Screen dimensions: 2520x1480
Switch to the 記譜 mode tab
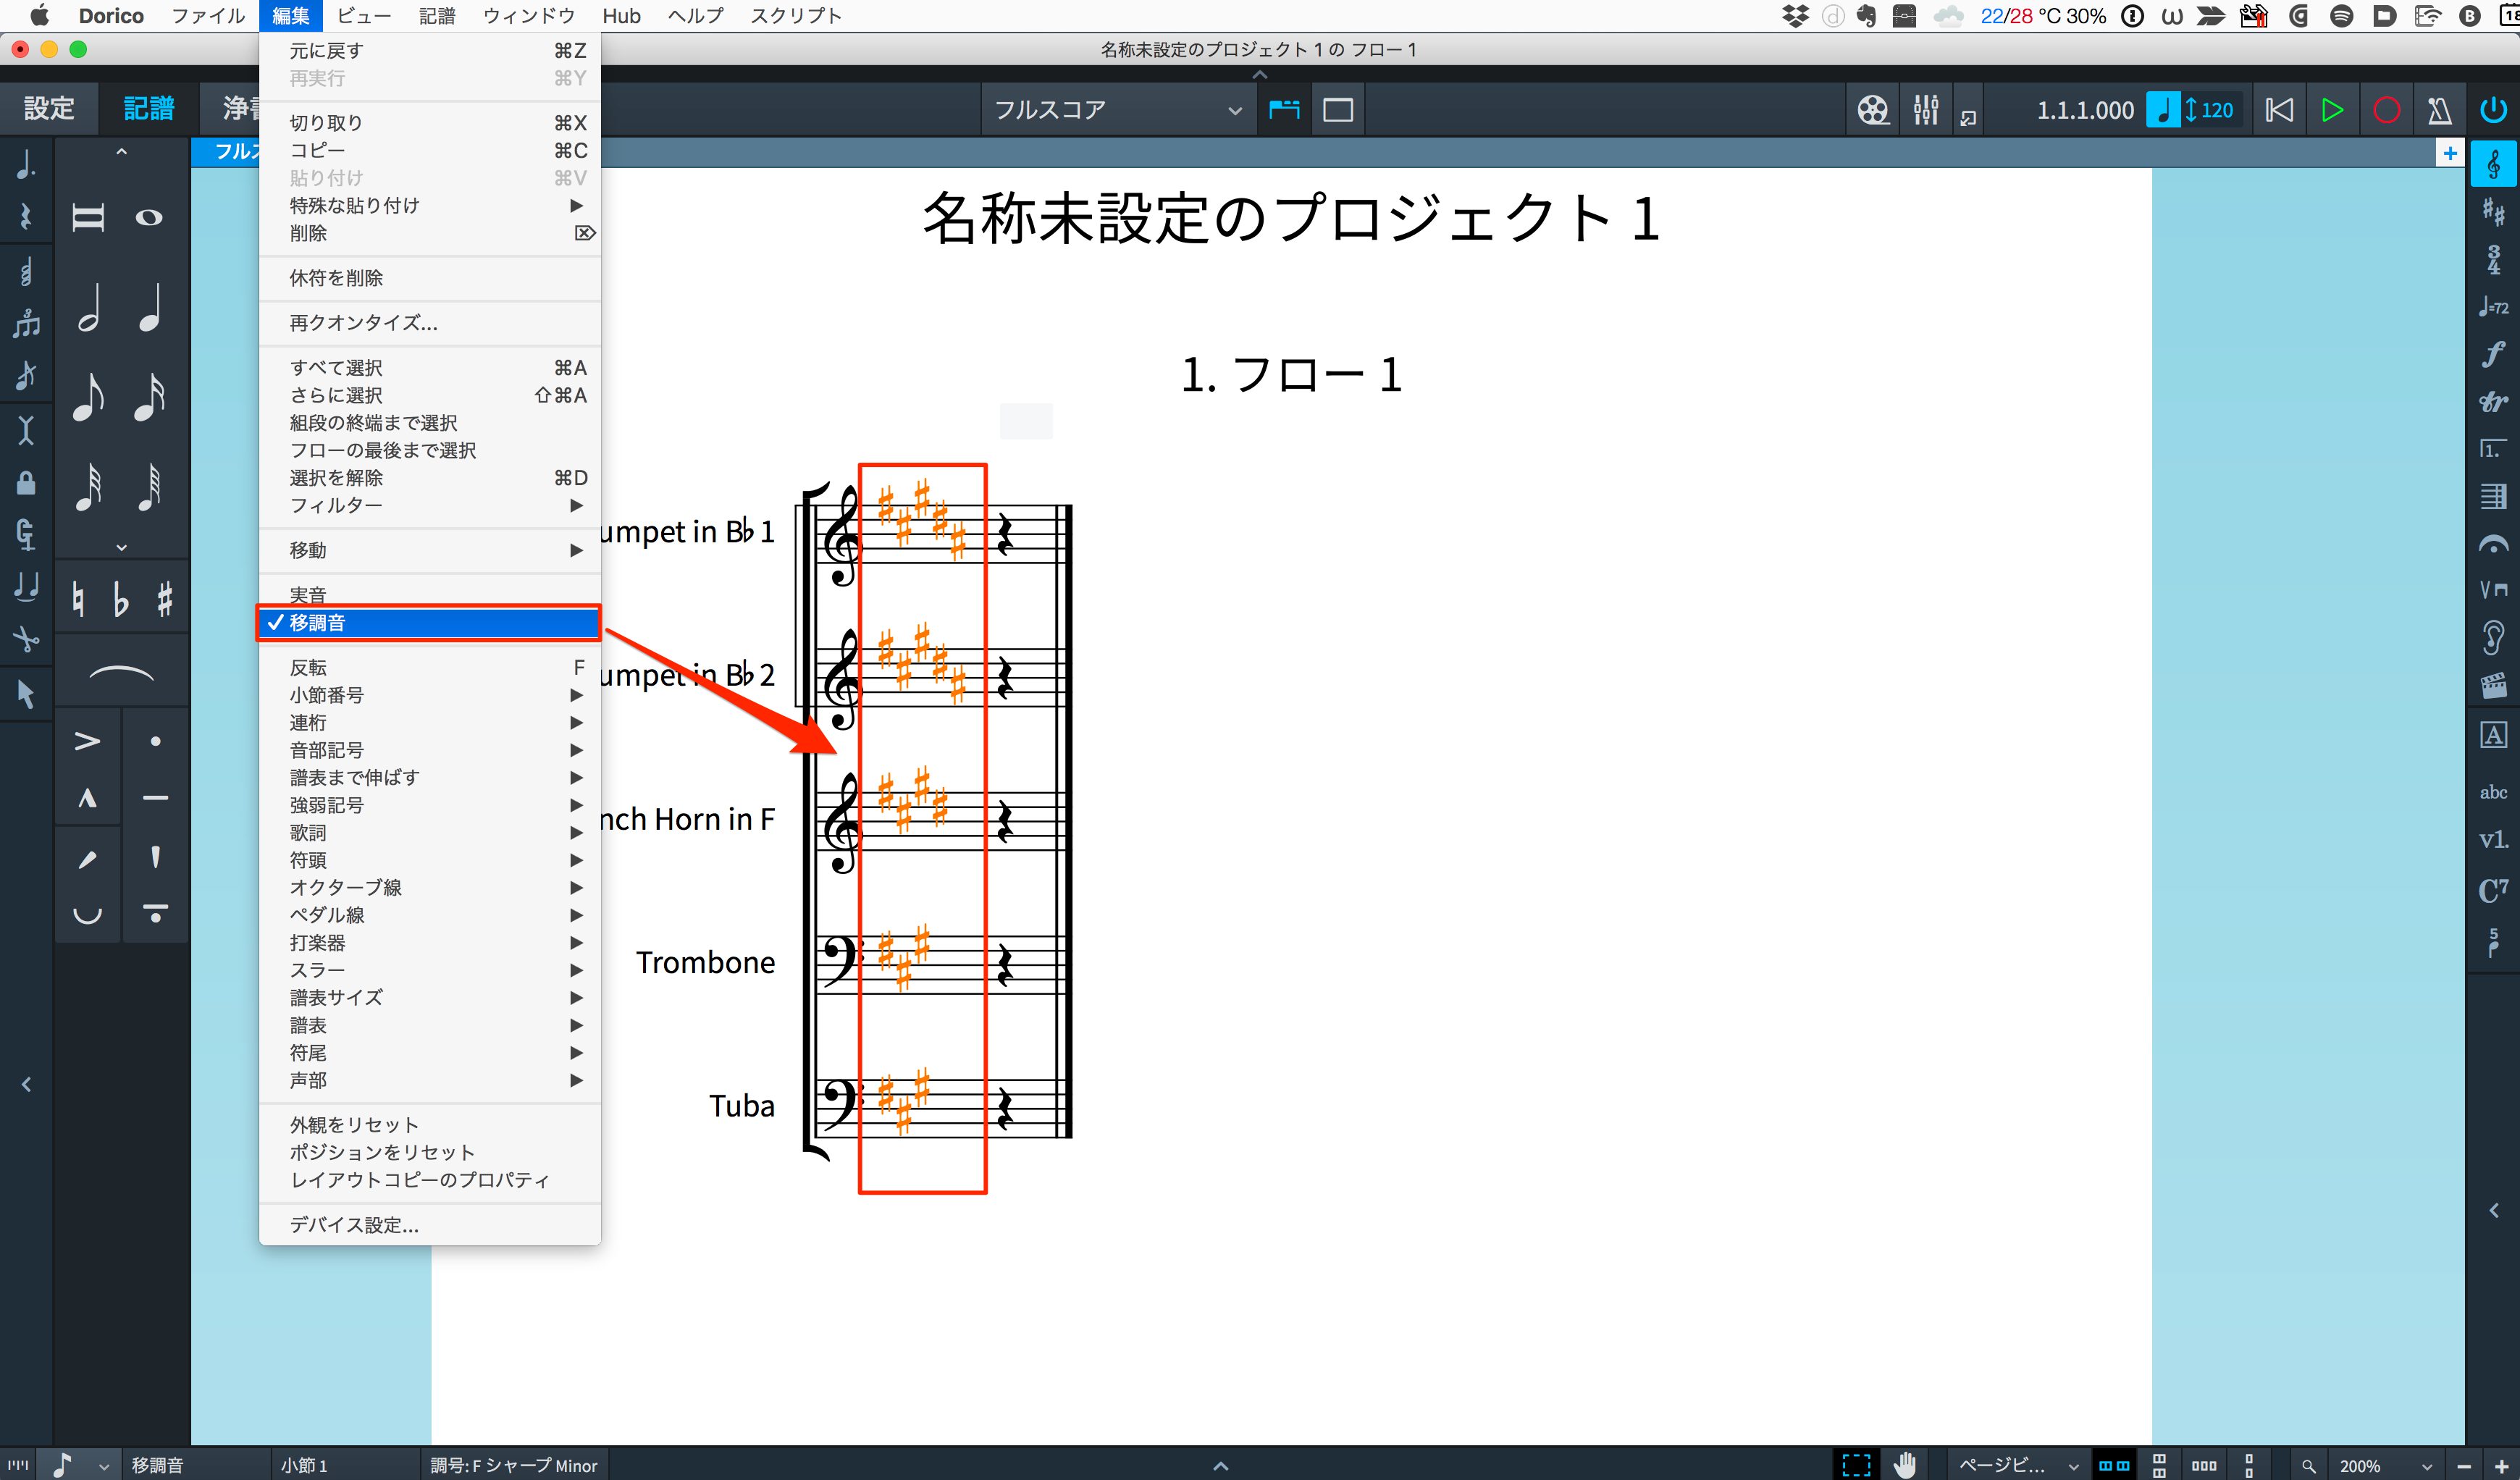point(148,108)
